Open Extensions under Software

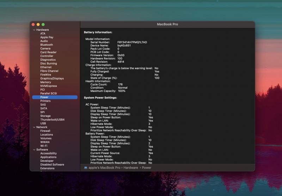(x=47, y=168)
